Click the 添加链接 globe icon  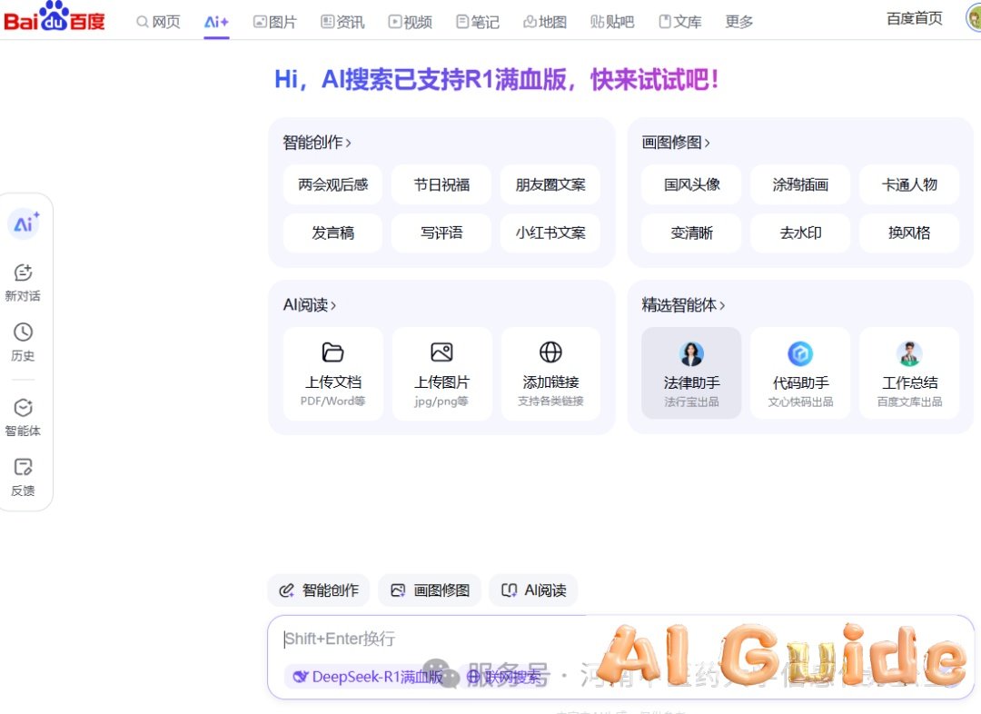[550, 352]
